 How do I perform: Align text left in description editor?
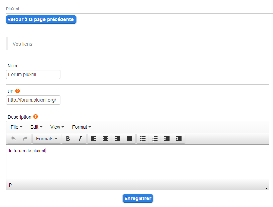coord(93,139)
